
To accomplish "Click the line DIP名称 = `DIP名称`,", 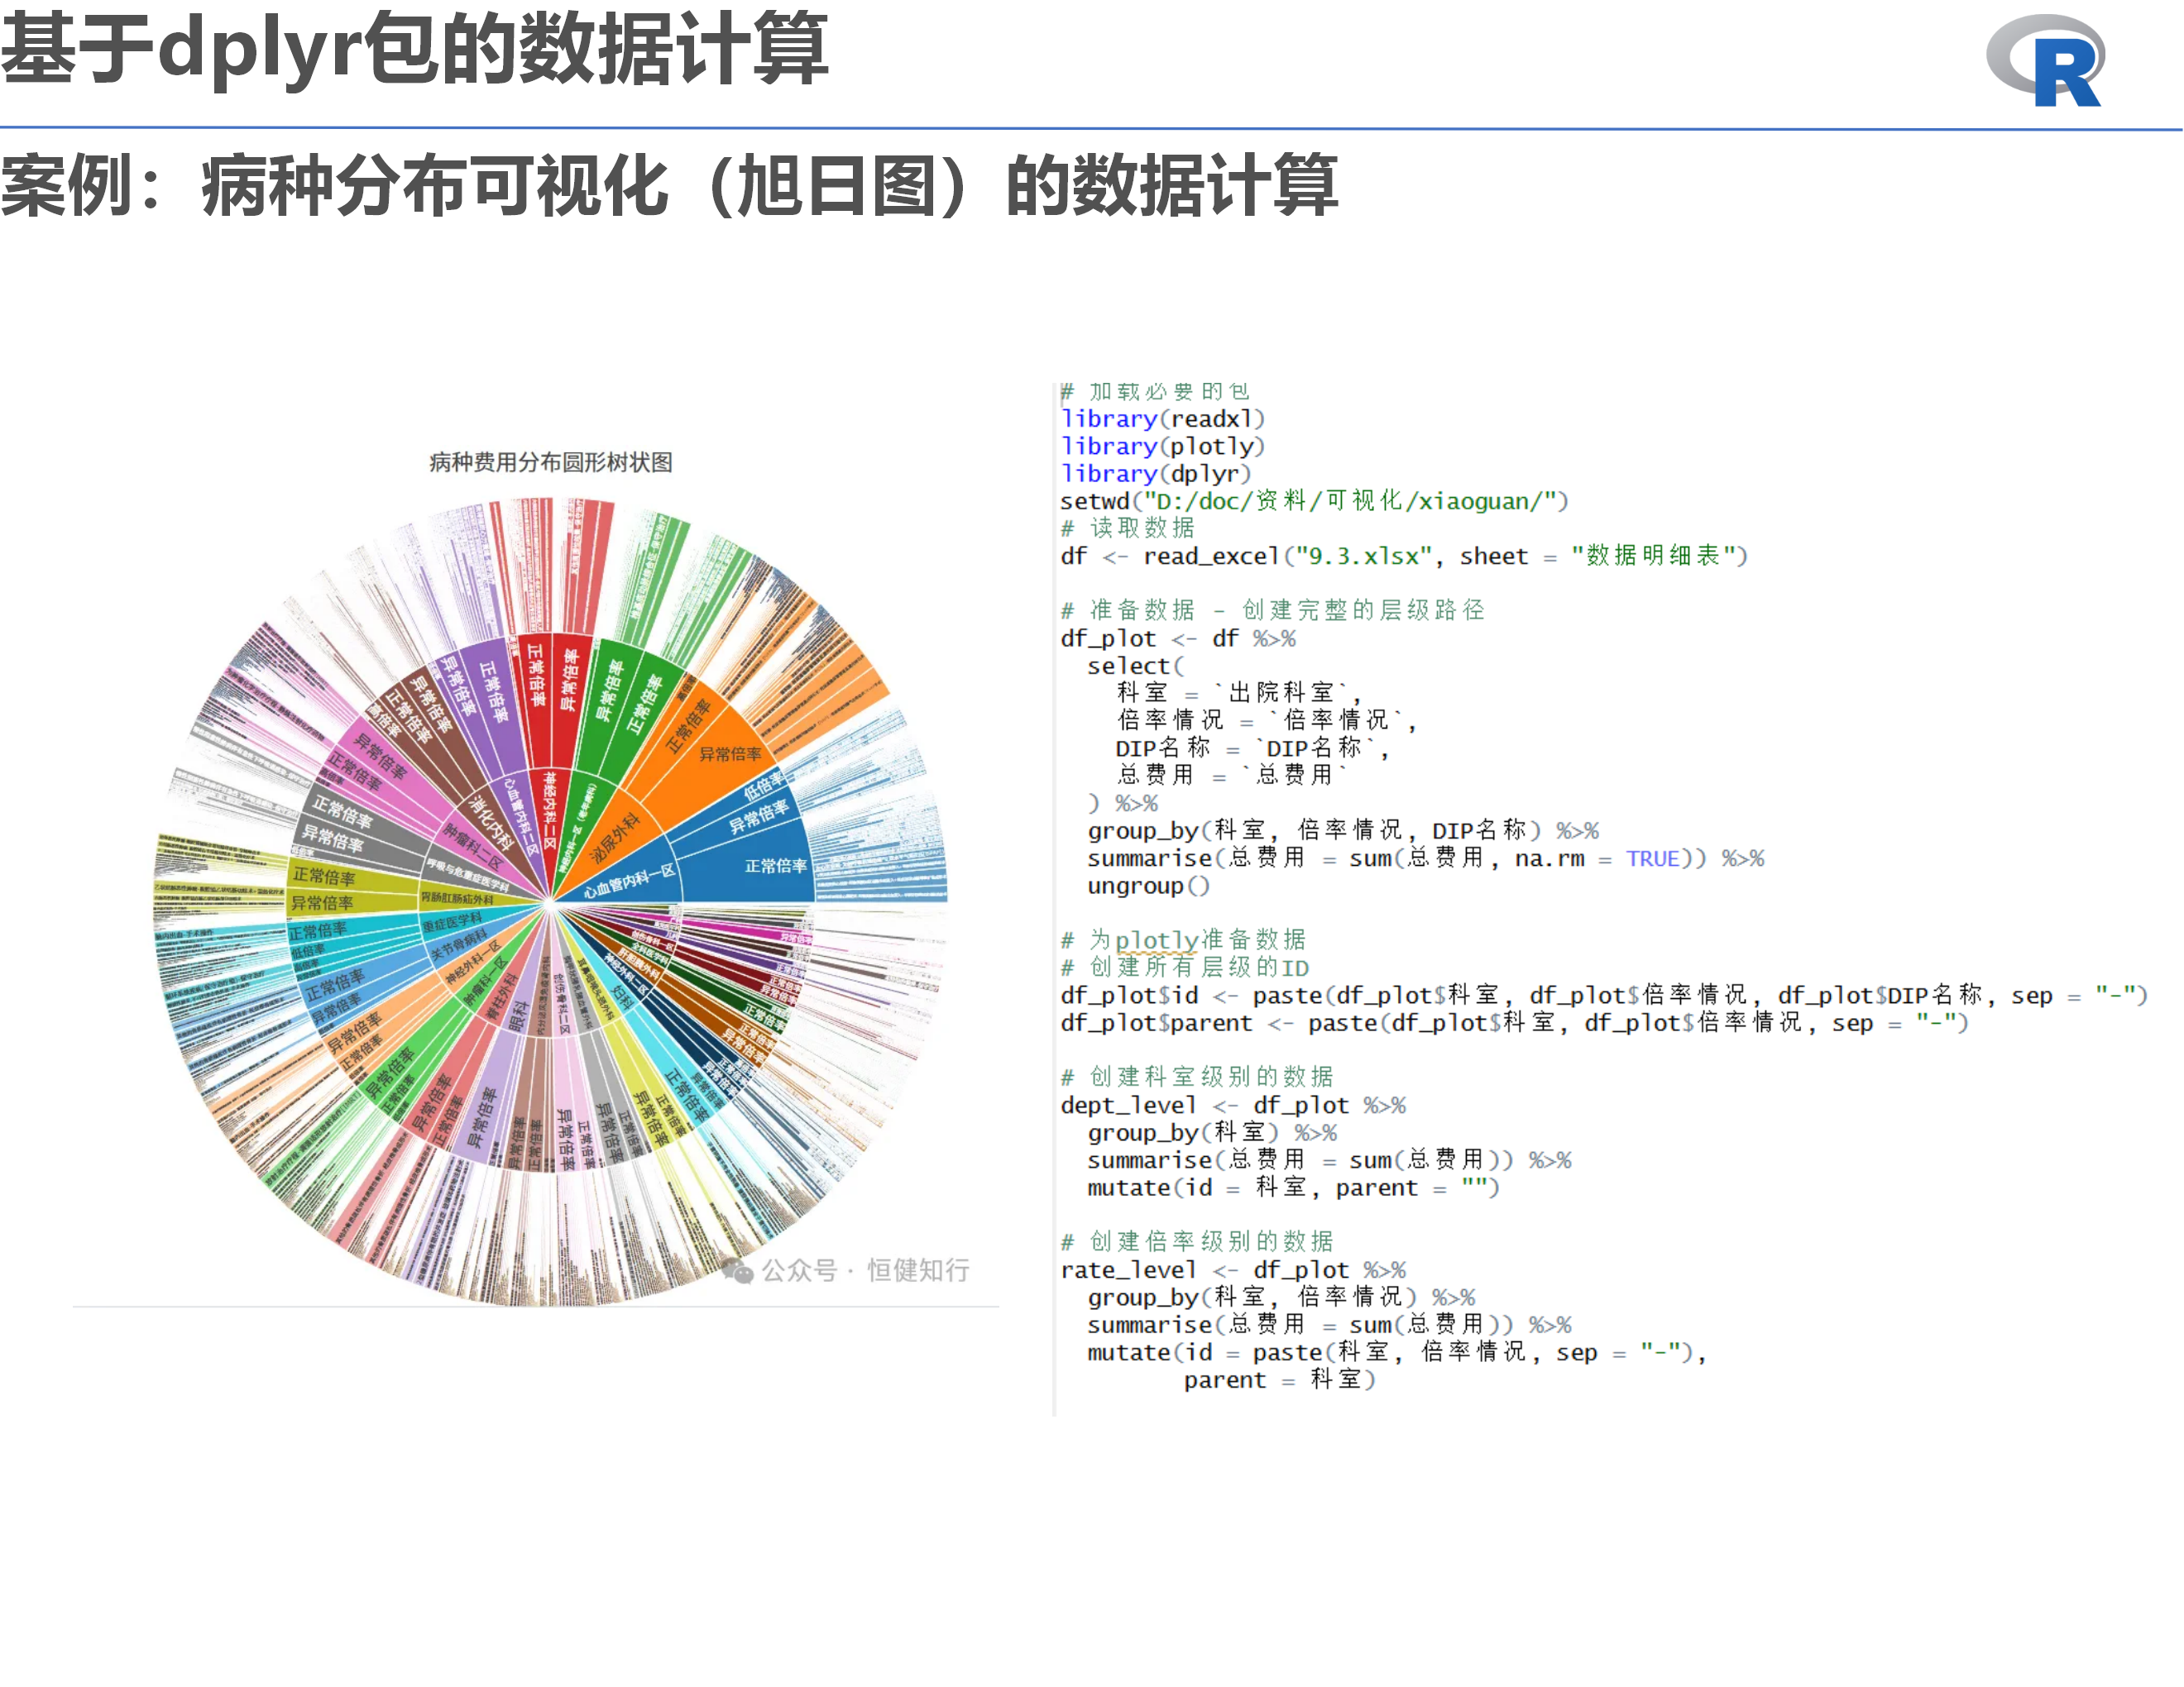I will (x=1252, y=748).
